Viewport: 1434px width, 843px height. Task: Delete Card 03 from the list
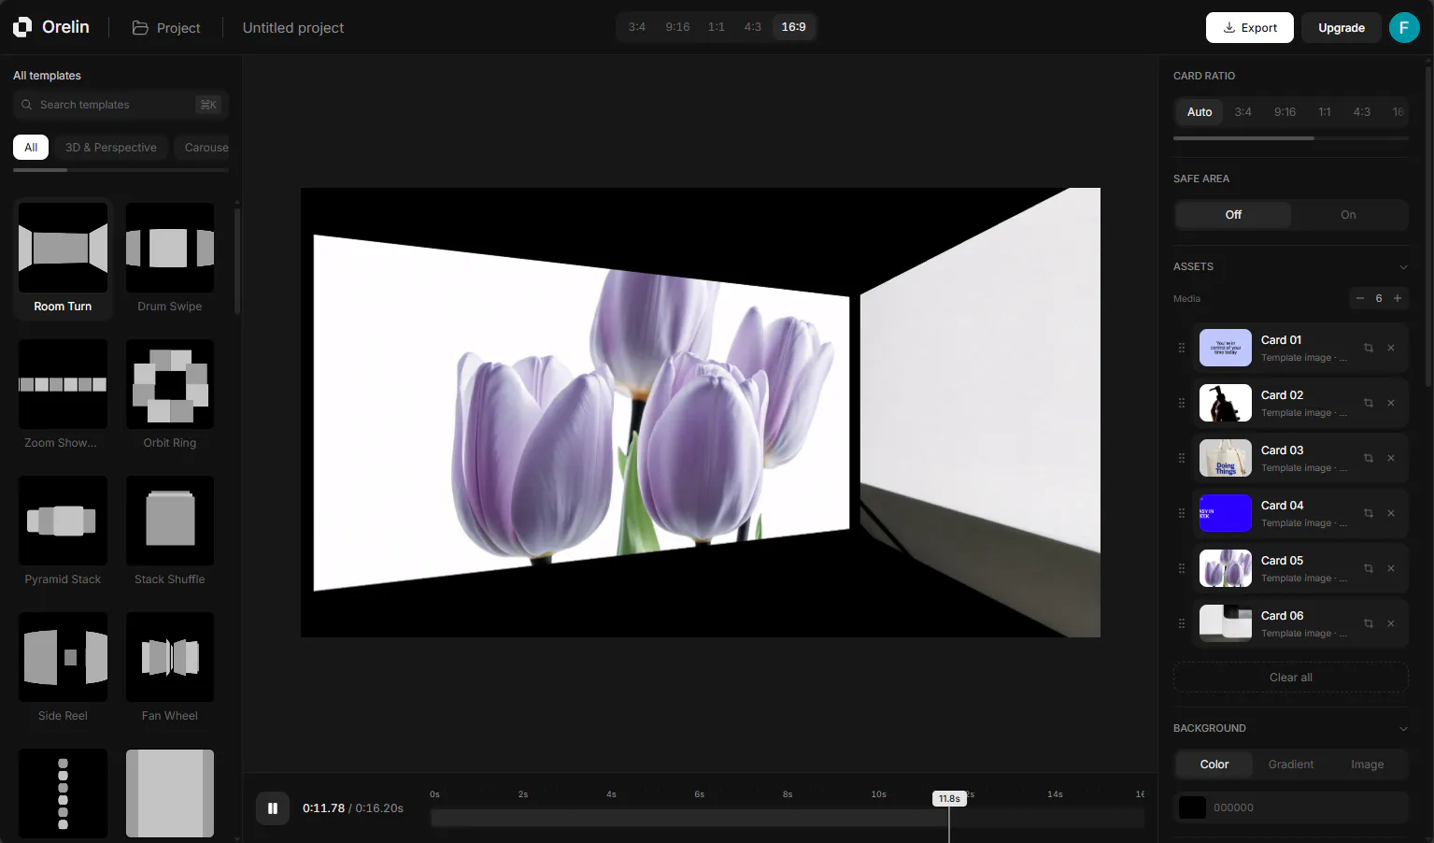coord(1391,458)
